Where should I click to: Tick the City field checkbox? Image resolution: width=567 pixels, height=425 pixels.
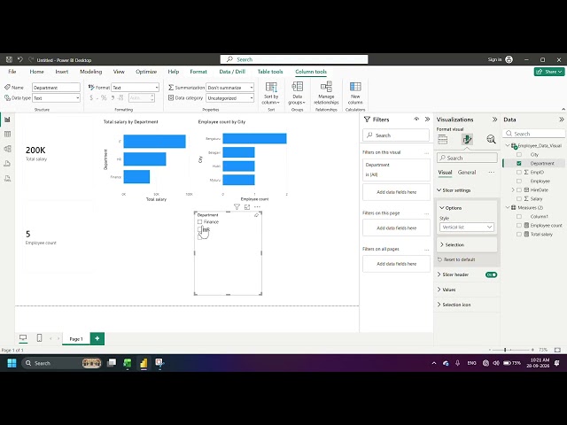tap(519, 155)
